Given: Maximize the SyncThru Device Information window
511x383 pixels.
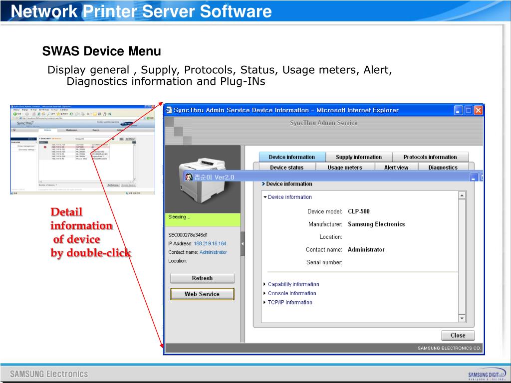Looking at the screenshot, I should (468, 110).
